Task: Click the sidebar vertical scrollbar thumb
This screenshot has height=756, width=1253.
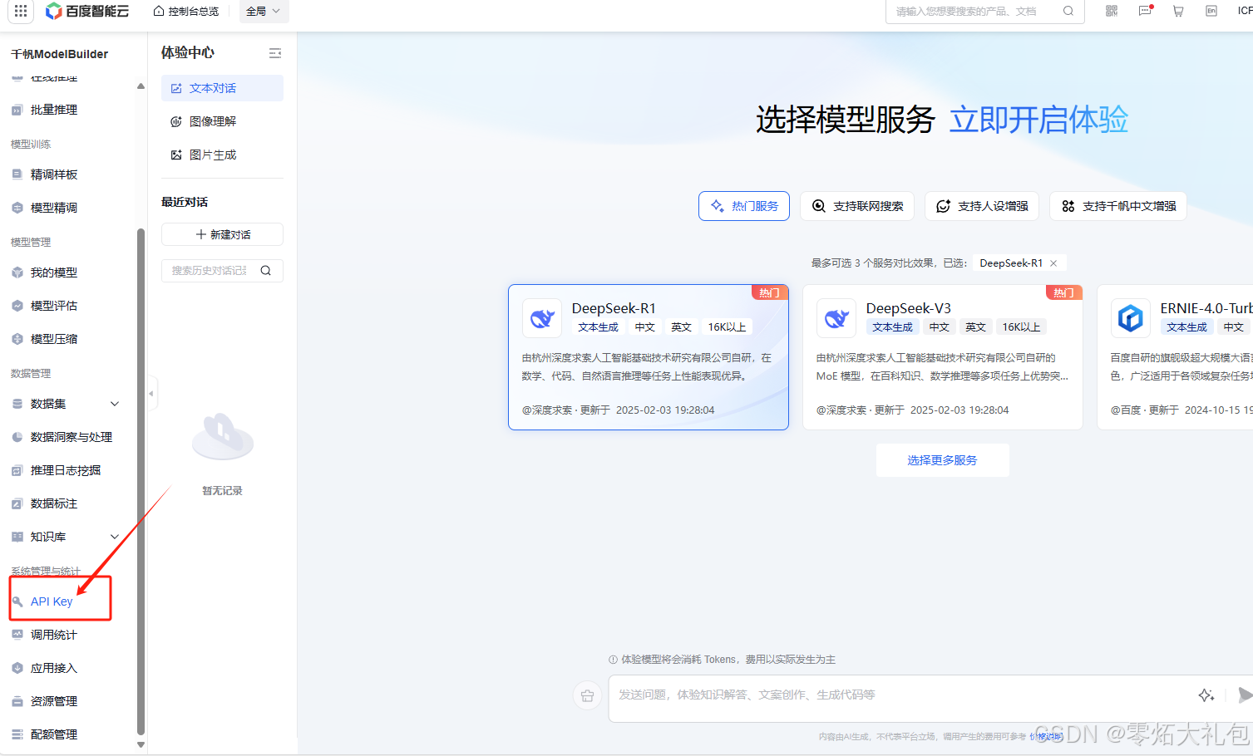Action: click(x=141, y=482)
